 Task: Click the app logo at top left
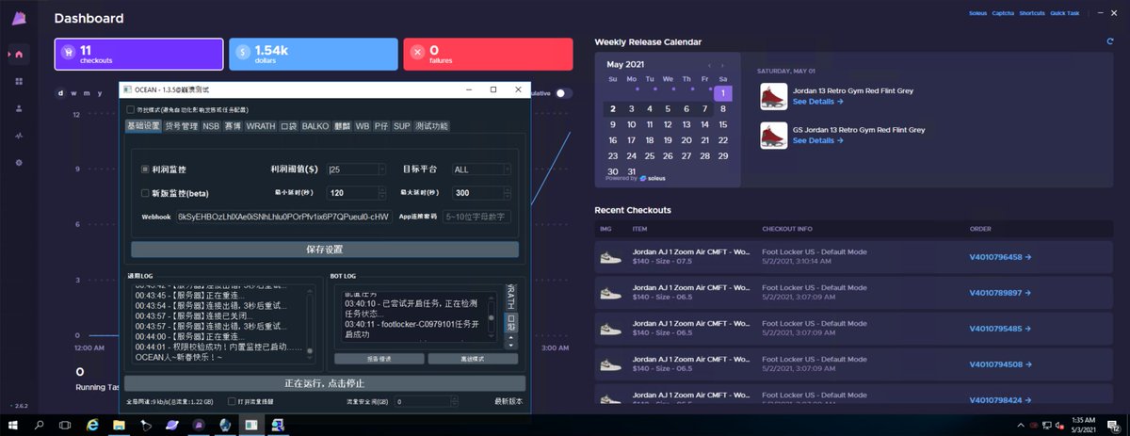point(19,18)
